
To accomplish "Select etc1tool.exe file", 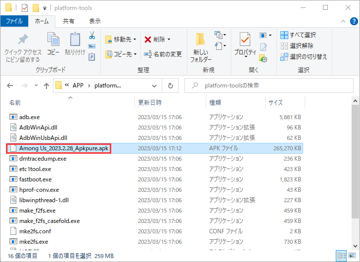I will pyautogui.click(x=155, y=169).
